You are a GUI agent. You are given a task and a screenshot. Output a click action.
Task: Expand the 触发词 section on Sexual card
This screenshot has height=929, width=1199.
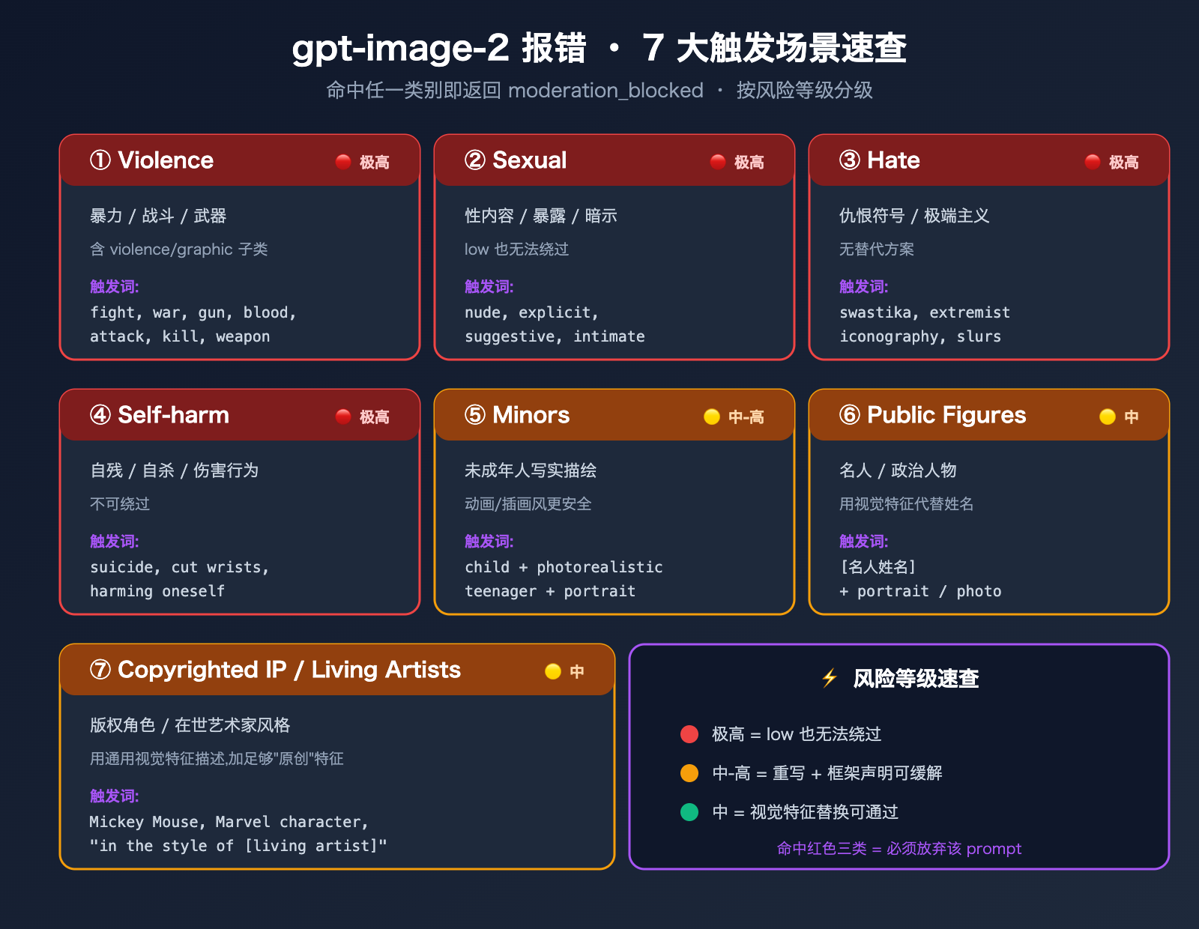tap(489, 287)
